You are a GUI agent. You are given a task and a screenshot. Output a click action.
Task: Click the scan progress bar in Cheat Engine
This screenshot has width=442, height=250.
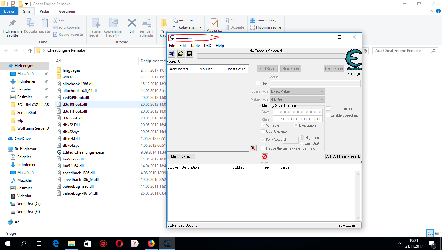[271, 56]
